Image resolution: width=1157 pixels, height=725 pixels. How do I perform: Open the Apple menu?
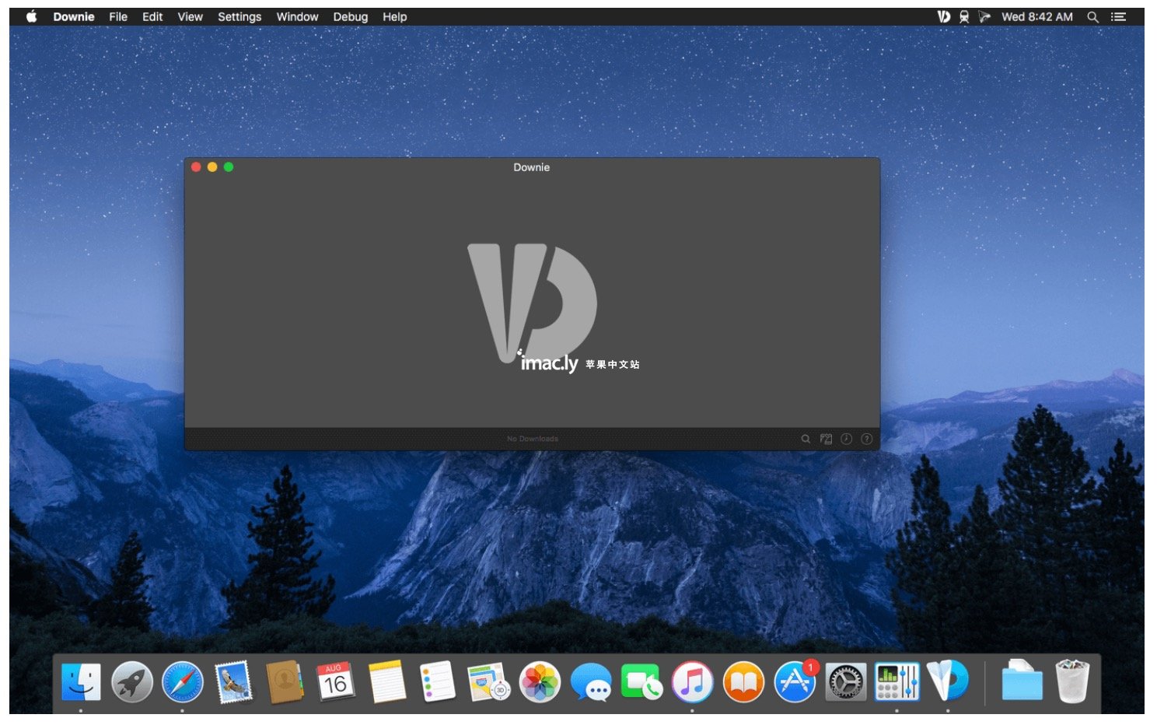[x=32, y=16]
